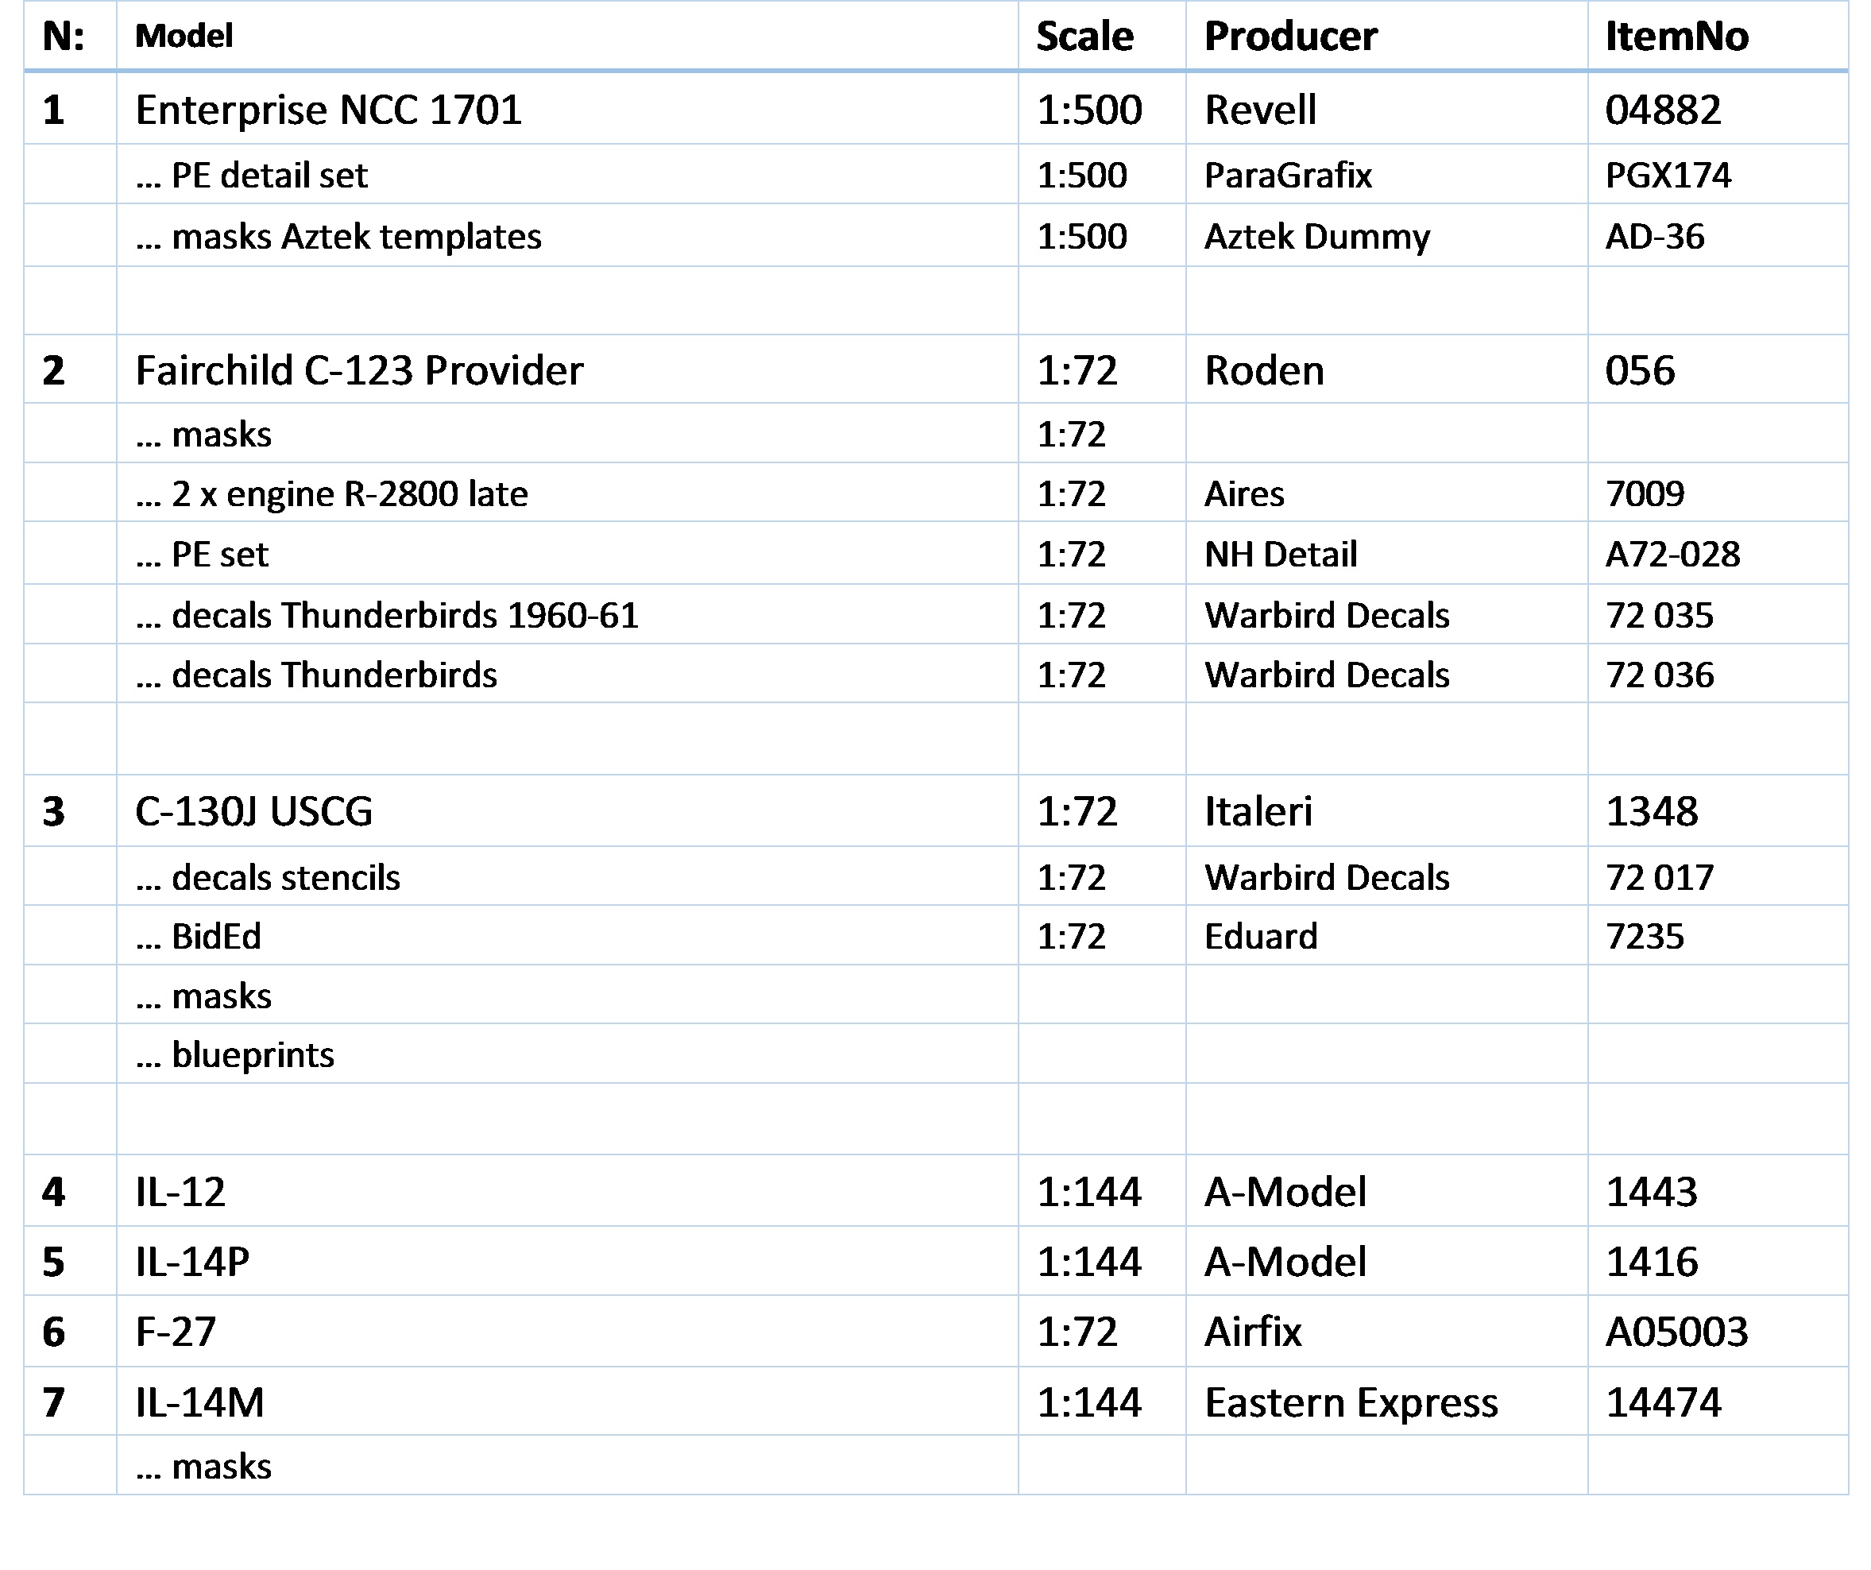Screen dimensions: 1871x1570
Task: Click item number "1416"
Action: (x=1652, y=1261)
